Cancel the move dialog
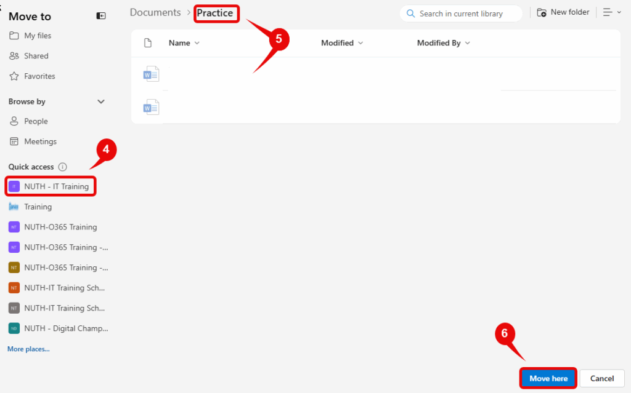Screen dimensions: 631x393 click(x=602, y=378)
